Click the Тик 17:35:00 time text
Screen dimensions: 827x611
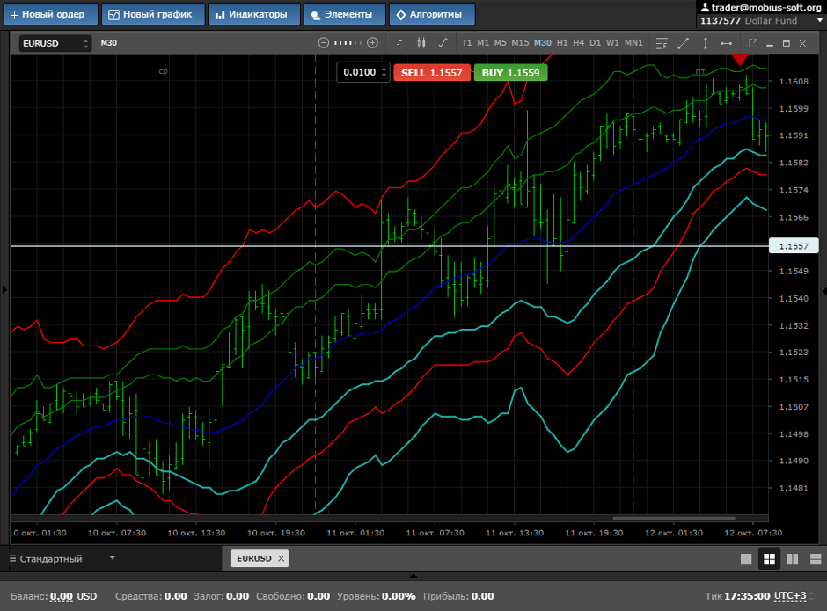point(737,596)
